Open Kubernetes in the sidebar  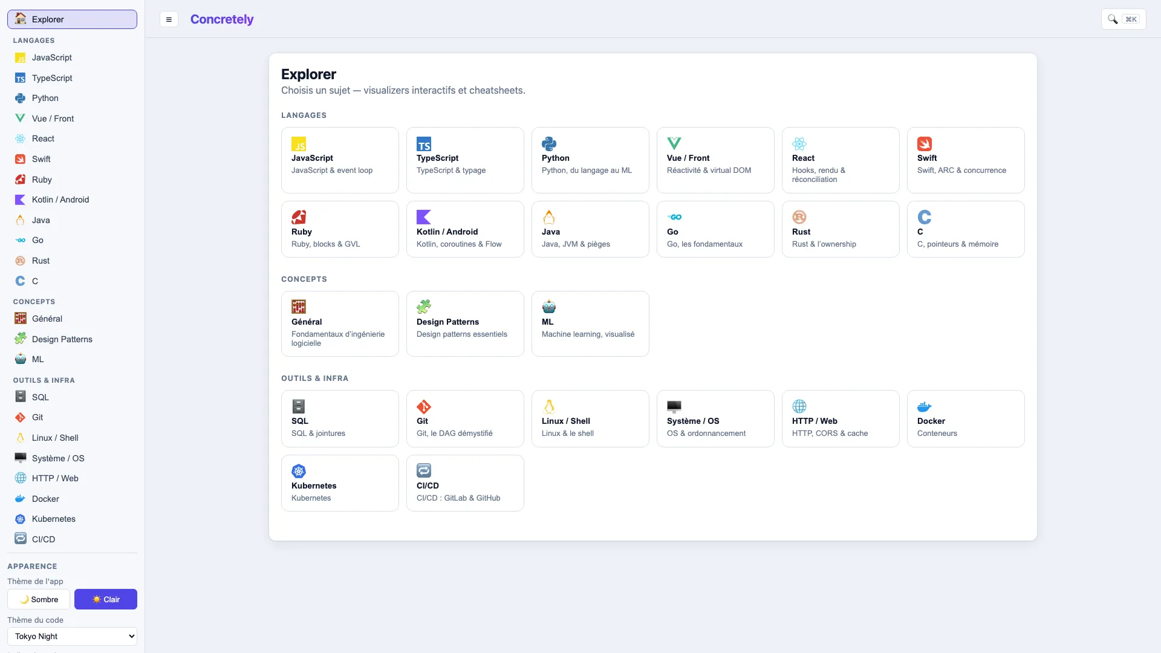[x=72, y=519]
